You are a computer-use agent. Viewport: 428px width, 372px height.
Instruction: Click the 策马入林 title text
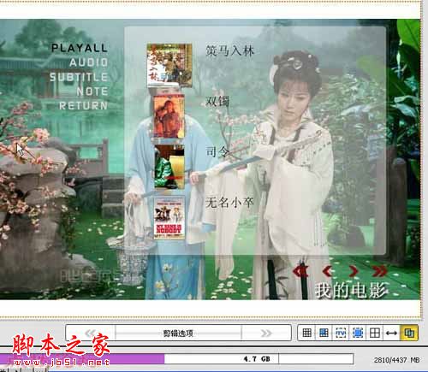click(x=229, y=51)
